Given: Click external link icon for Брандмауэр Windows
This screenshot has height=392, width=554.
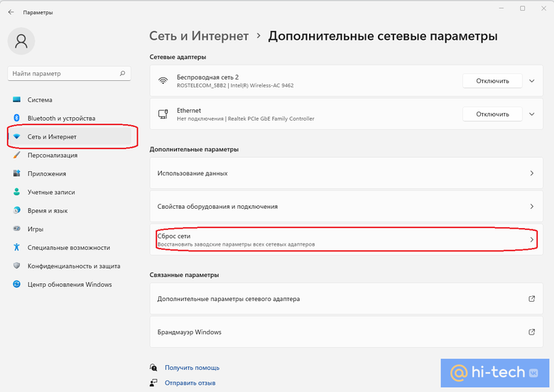Looking at the screenshot, I should (531, 332).
